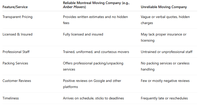Click the 'May lack proper insurance' cell

coord(163,37)
